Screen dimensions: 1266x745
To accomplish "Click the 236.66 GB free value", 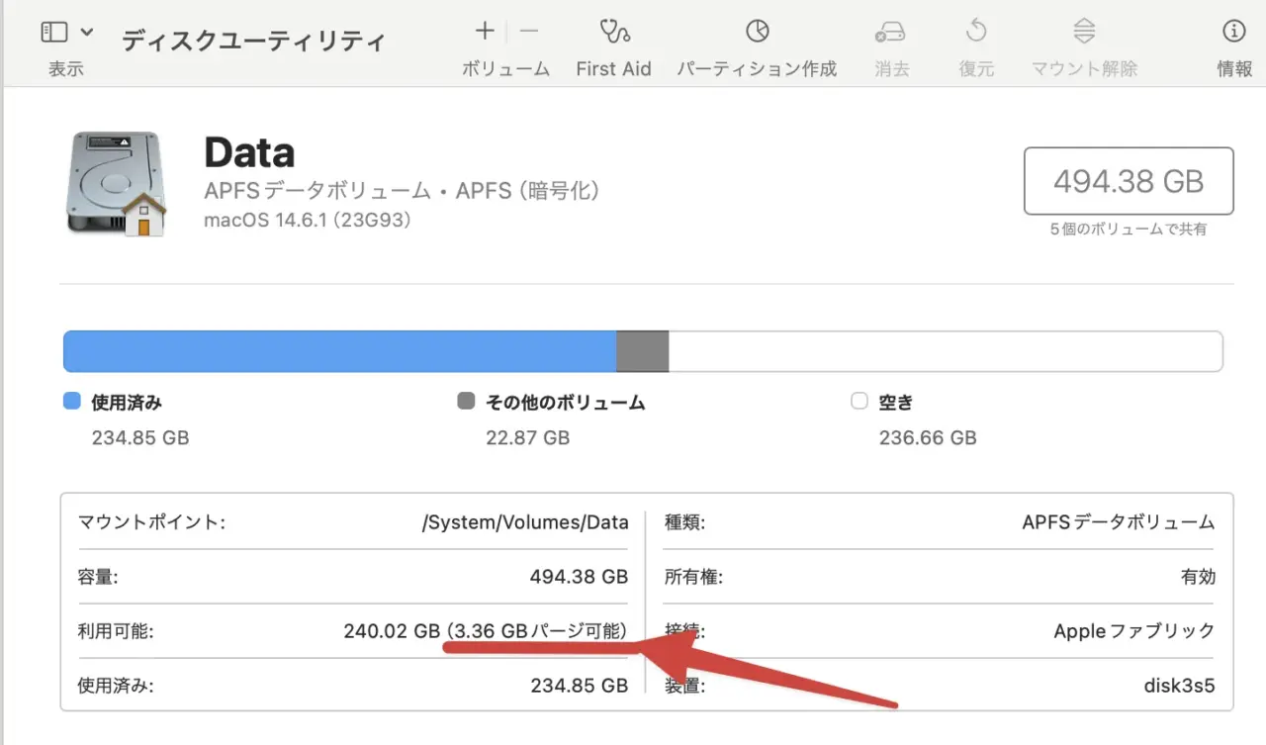I will 928,437.
